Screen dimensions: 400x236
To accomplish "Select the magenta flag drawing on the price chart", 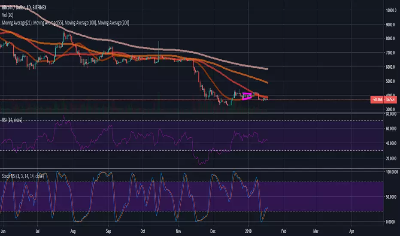I will [x=247, y=96].
